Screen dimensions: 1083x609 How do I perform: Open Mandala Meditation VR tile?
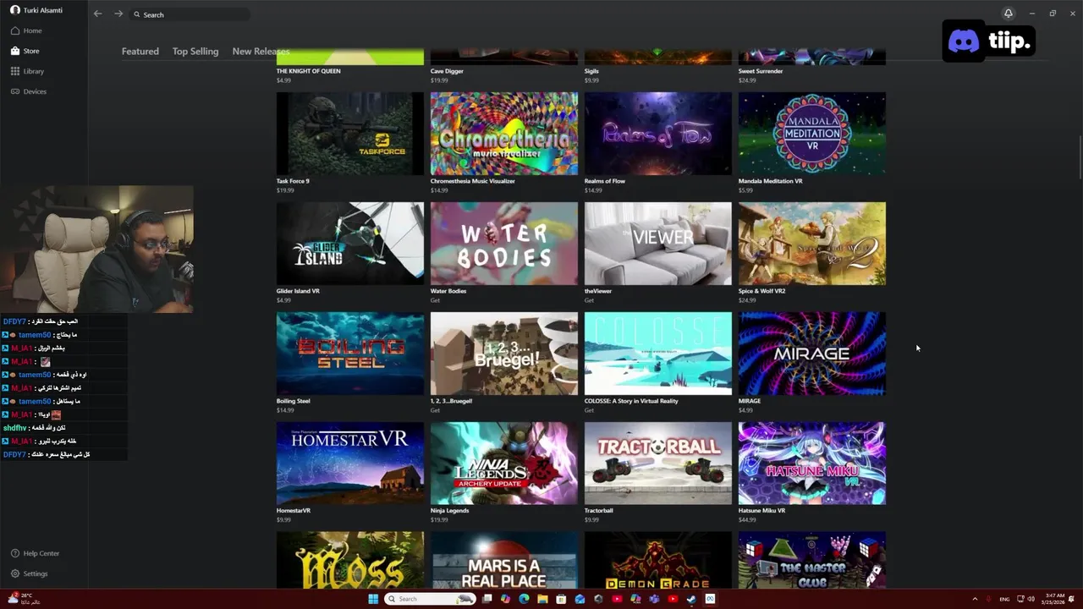[812, 134]
